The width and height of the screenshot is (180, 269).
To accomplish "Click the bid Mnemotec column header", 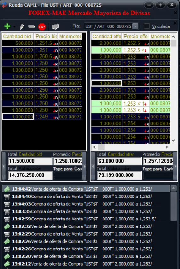I will click(70, 36).
